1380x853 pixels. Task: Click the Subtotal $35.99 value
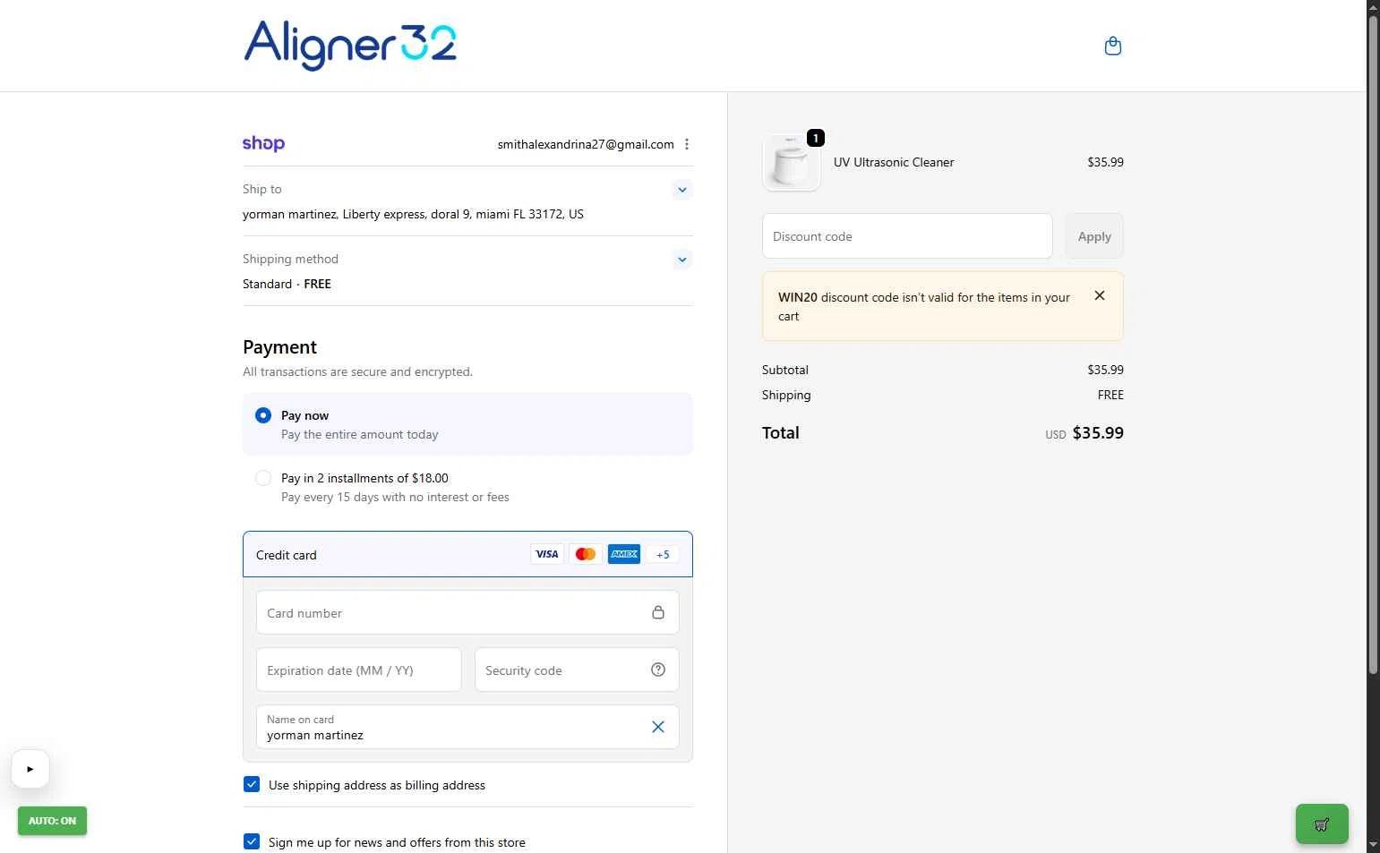(1105, 370)
